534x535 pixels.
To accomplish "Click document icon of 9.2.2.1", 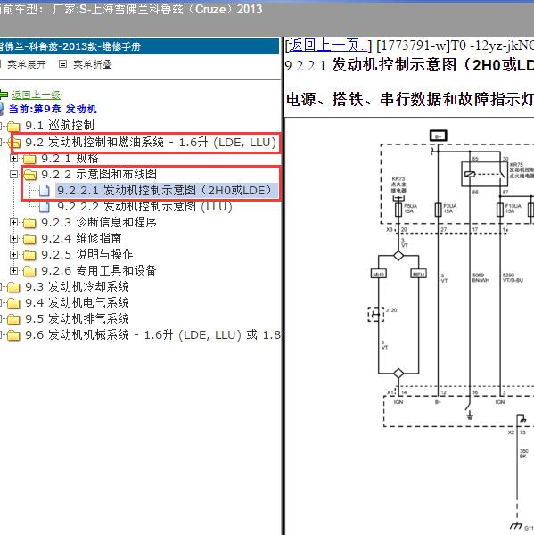I will pos(45,191).
